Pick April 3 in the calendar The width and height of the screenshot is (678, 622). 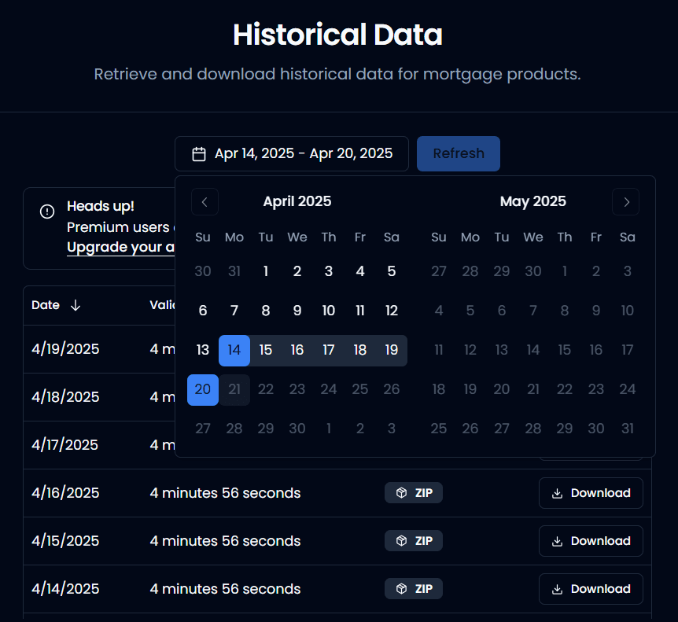[x=329, y=271]
